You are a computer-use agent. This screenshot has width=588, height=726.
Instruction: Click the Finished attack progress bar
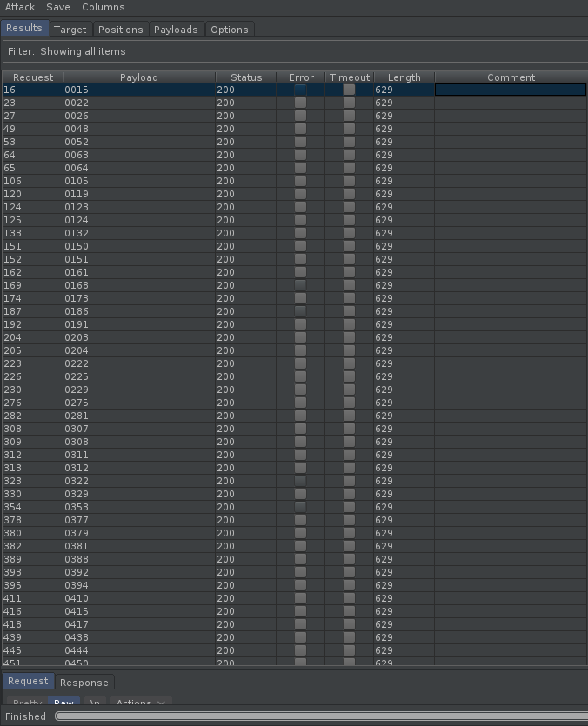320,716
